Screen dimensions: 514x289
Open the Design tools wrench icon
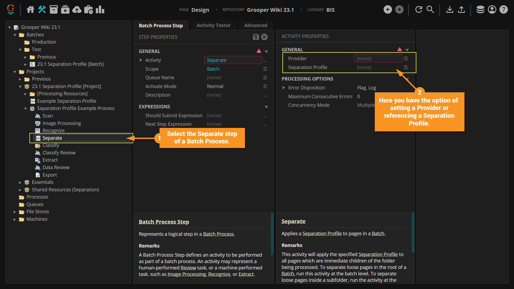[42, 10]
